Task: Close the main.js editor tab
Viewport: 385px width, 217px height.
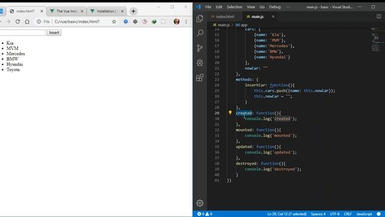Action: (x=273, y=16)
